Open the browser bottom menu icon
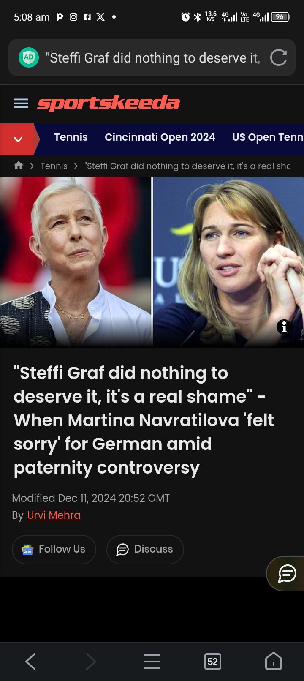Screen dimensions: 304x681 tap(152, 662)
